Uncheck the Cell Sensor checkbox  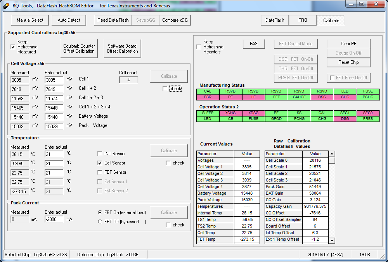(100, 163)
